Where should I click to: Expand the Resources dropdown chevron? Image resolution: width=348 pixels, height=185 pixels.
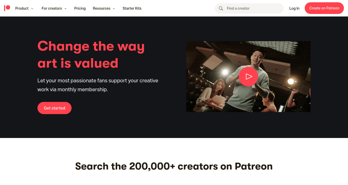pos(114,9)
